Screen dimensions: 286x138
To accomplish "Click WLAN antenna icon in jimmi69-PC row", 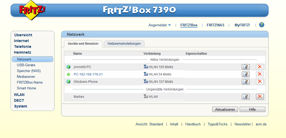I will click(146, 67).
